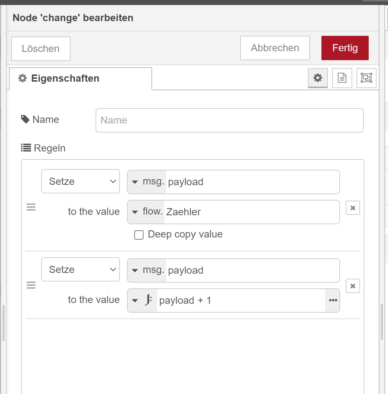This screenshot has width=388, height=394.
Task: Remove the first rule with x
Action: click(353, 208)
